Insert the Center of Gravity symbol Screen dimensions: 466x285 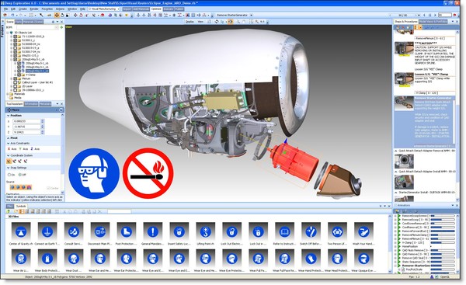click(21, 231)
